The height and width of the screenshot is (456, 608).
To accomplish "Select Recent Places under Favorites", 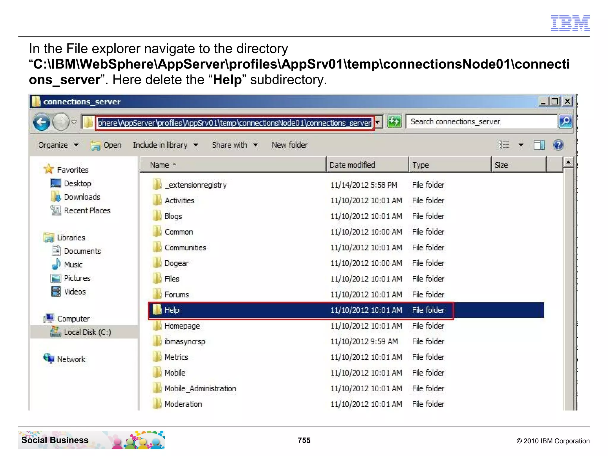I will point(87,210).
